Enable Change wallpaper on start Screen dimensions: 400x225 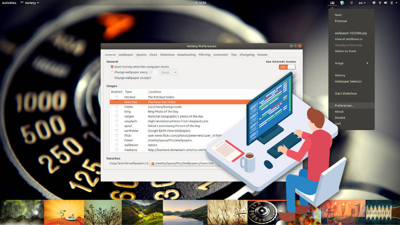112,78
